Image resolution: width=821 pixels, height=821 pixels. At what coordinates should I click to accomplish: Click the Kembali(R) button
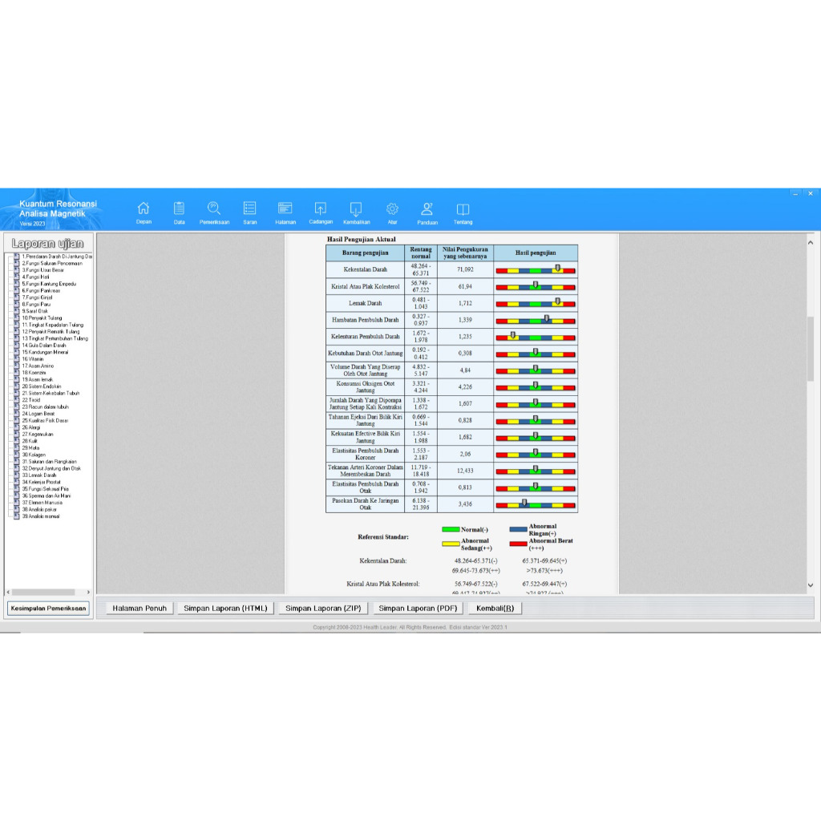click(x=495, y=608)
